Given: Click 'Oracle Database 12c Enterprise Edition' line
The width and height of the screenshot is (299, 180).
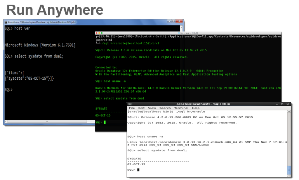Looking at the screenshot, I should pos(160,71).
